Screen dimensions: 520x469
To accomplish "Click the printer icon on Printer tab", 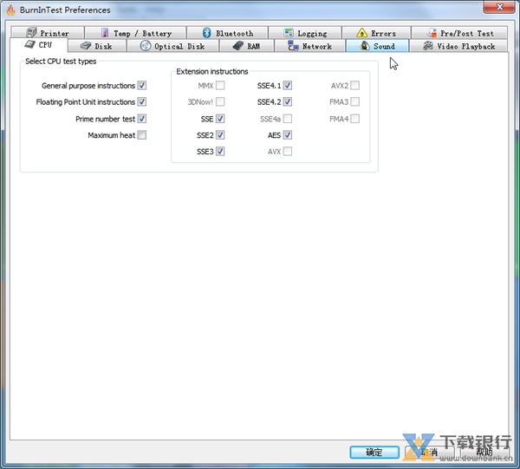I will coord(31,32).
